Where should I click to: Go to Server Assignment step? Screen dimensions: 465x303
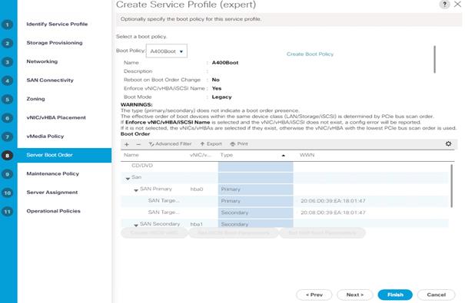point(52,192)
